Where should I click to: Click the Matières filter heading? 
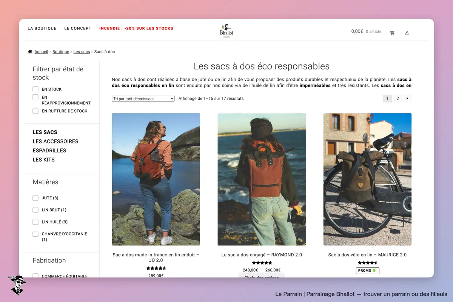point(46,182)
